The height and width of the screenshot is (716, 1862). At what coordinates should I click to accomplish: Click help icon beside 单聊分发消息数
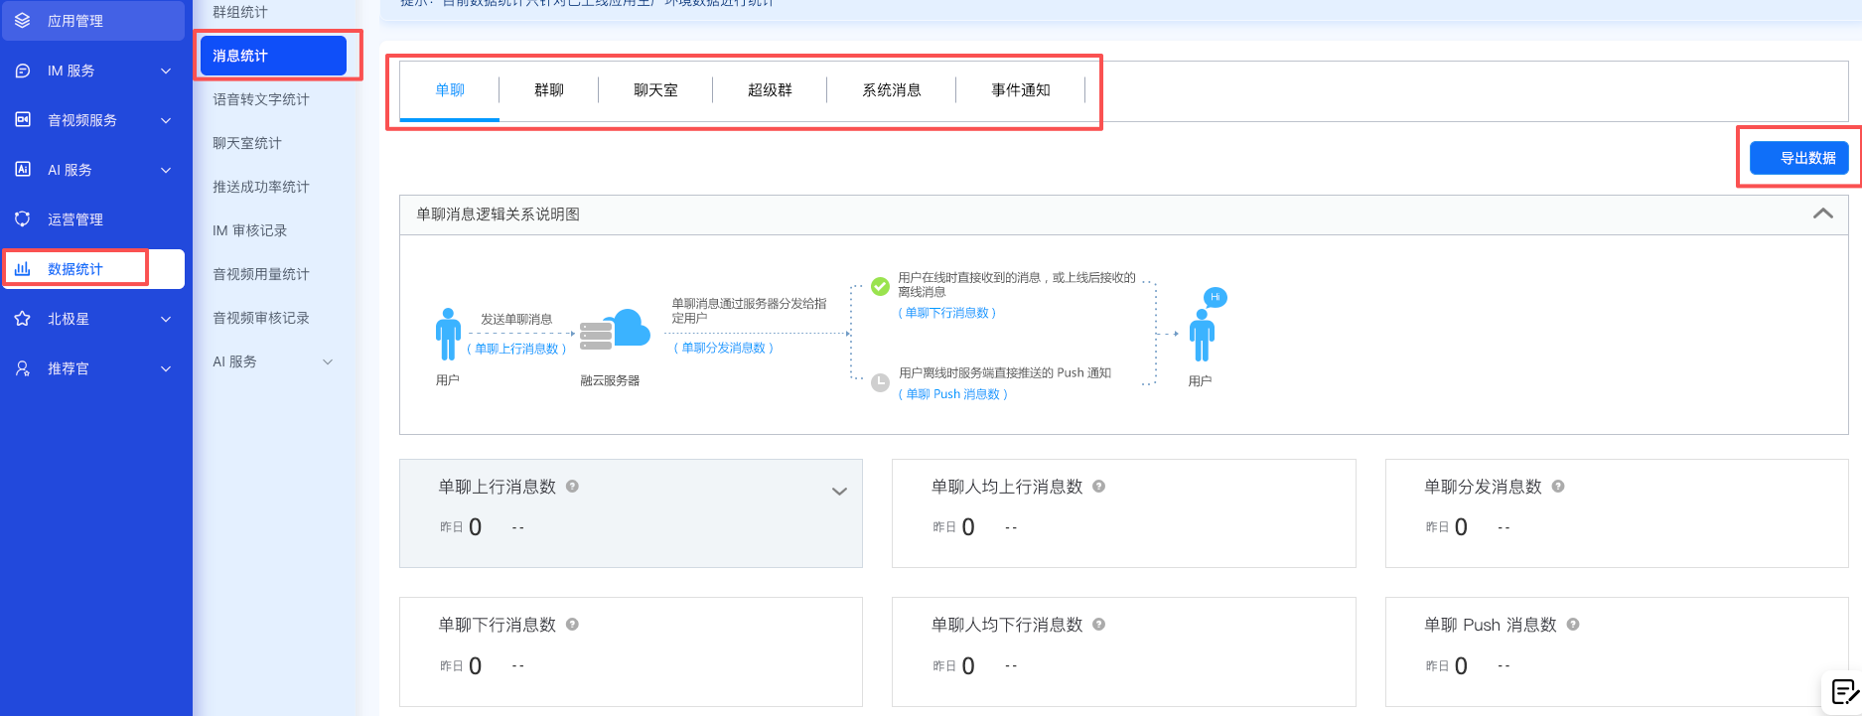[1558, 487]
